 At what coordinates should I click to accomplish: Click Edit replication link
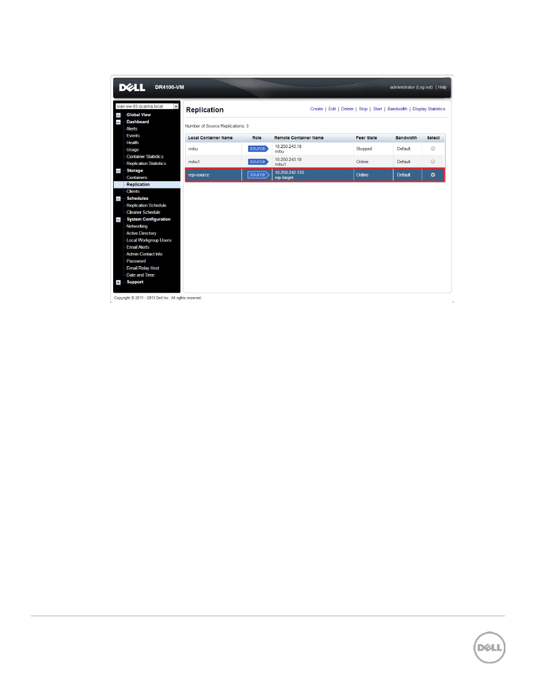[332, 109]
